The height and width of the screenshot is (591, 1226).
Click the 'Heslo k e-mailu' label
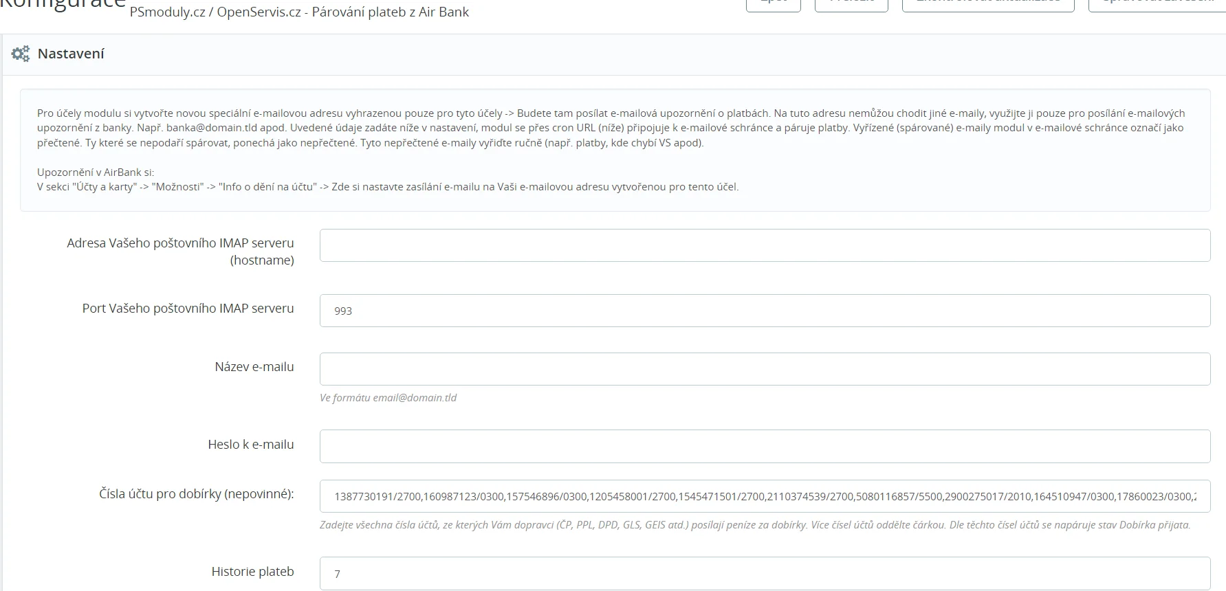[x=250, y=444]
